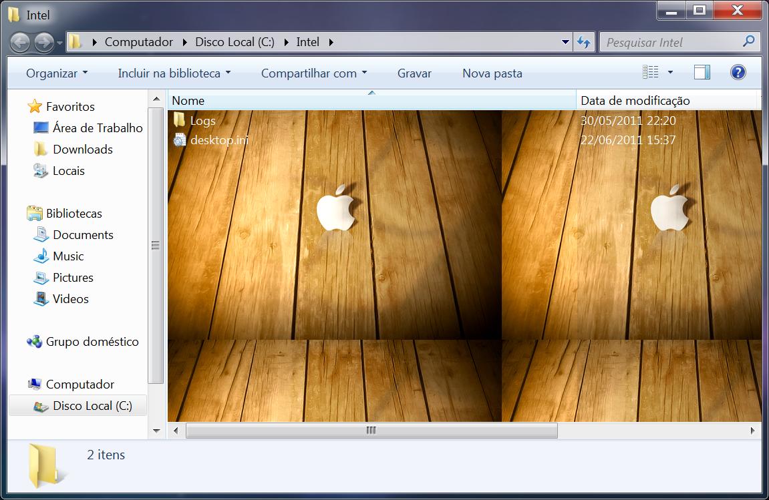Select Intel in the address breadcrumb
769x500 pixels.
(x=307, y=42)
